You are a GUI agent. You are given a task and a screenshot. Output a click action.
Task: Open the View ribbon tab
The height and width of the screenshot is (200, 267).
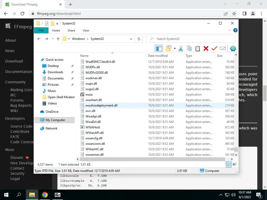click(x=86, y=30)
